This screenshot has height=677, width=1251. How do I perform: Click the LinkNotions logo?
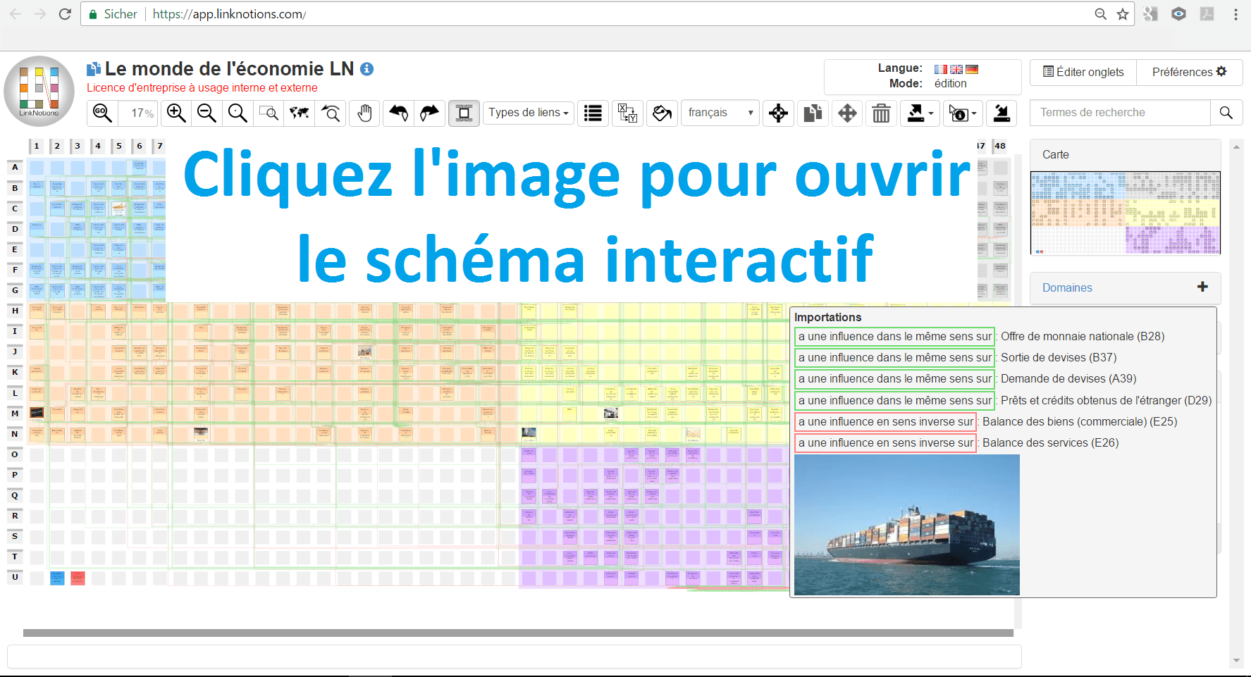(39, 92)
